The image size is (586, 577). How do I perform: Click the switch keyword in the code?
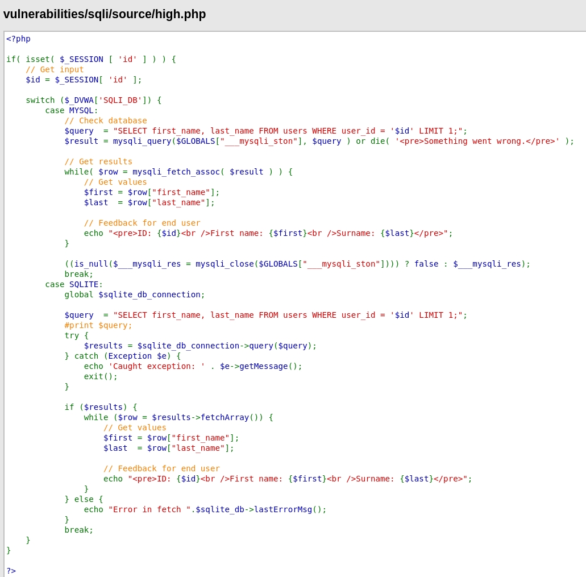click(40, 100)
